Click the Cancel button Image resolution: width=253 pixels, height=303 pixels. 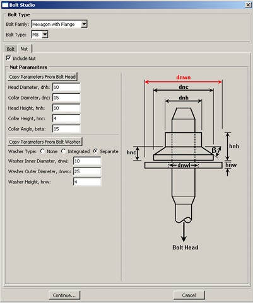point(189,295)
